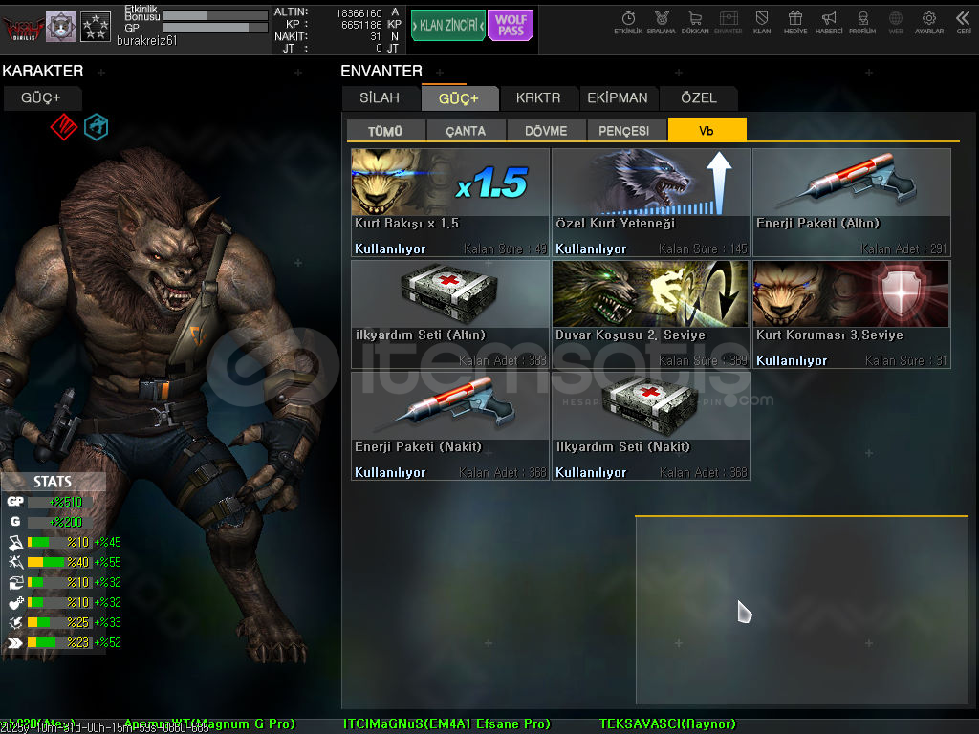979x734 pixels.
Task: Click the STATS panel header
Action: tap(54, 482)
